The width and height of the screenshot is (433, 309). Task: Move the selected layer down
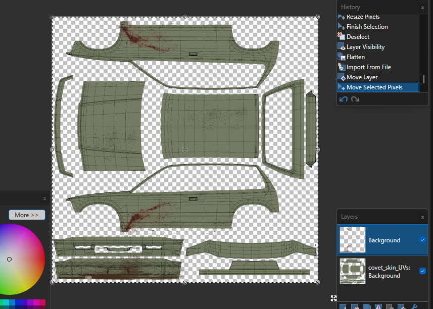point(401,306)
